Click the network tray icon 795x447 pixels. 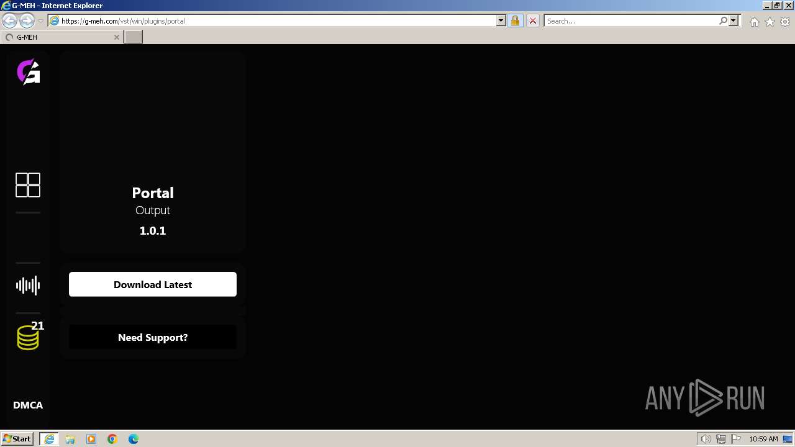[x=721, y=439]
